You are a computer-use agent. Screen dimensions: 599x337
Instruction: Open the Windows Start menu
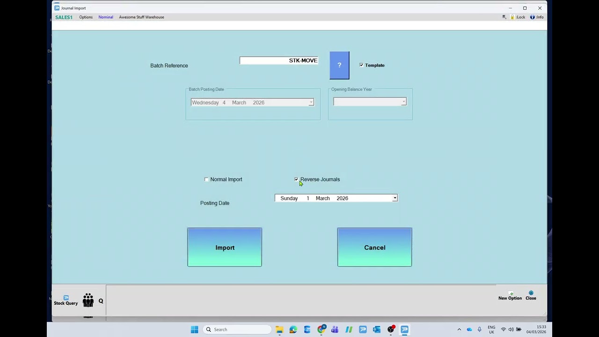195,330
